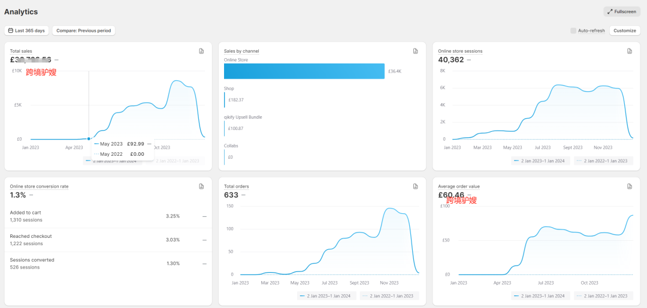Open the Total orders report icon
647x308 pixels.
pyautogui.click(x=416, y=186)
